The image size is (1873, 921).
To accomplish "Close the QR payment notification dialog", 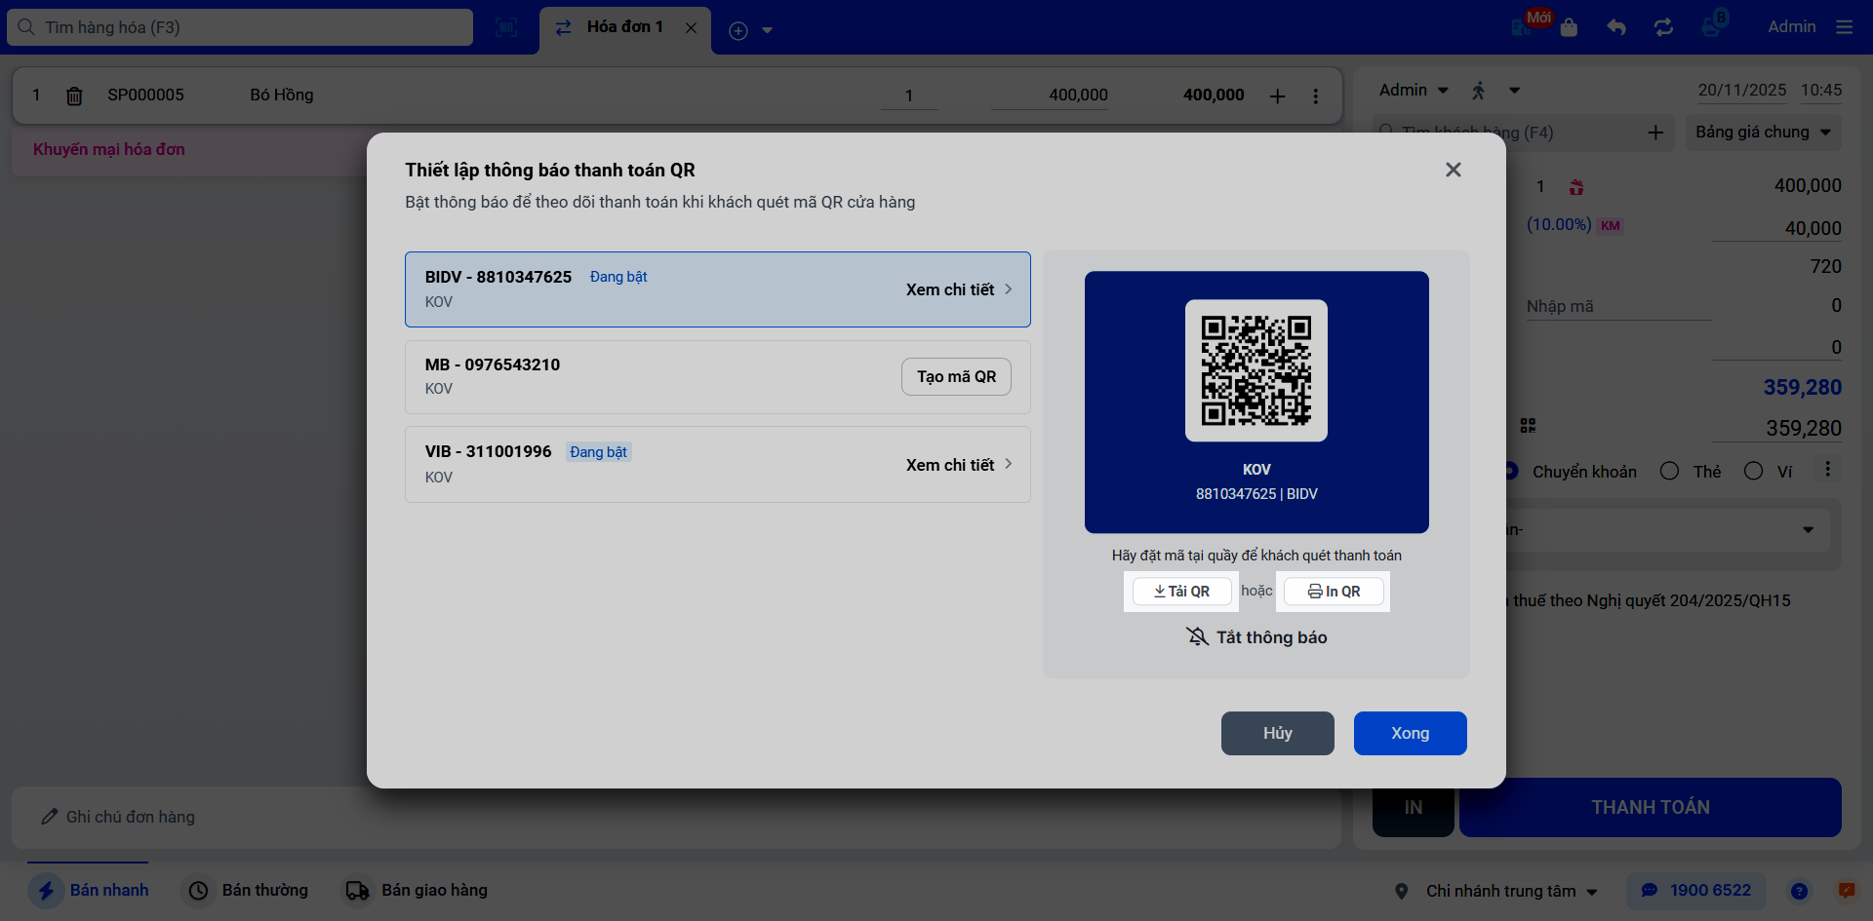I will coord(1454,170).
